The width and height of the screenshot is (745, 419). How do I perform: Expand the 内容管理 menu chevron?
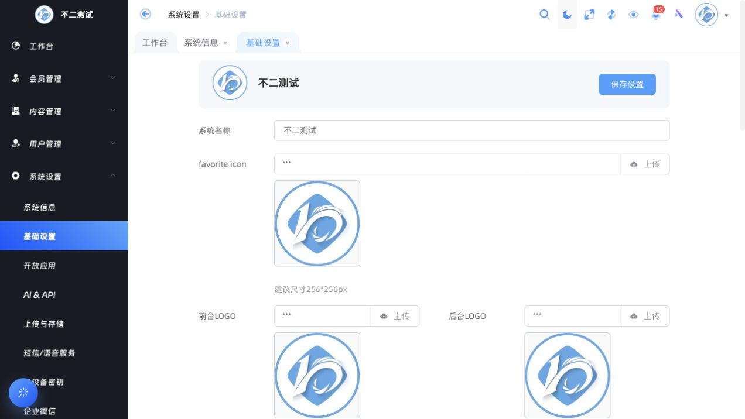(113, 111)
